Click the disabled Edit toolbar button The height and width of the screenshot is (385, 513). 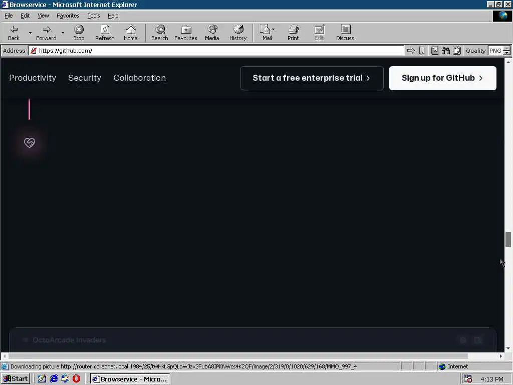(319, 33)
